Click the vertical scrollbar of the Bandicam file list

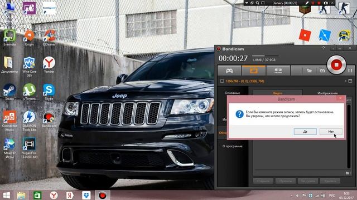[349, 136]
